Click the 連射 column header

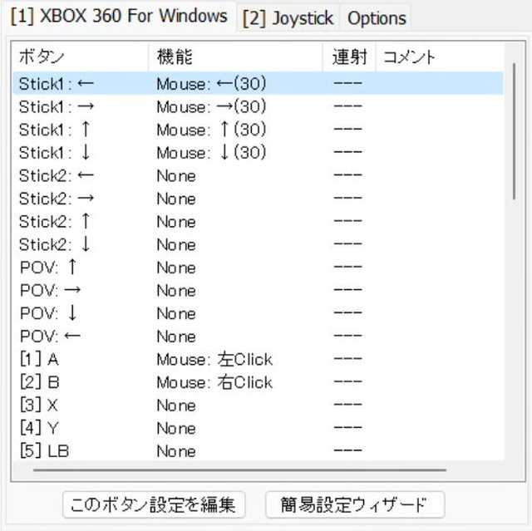349,57
